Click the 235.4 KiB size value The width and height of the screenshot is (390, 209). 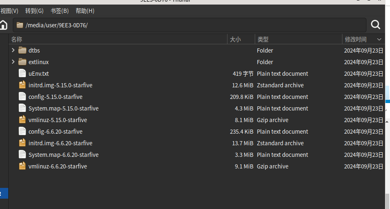(x=242, y=132)
